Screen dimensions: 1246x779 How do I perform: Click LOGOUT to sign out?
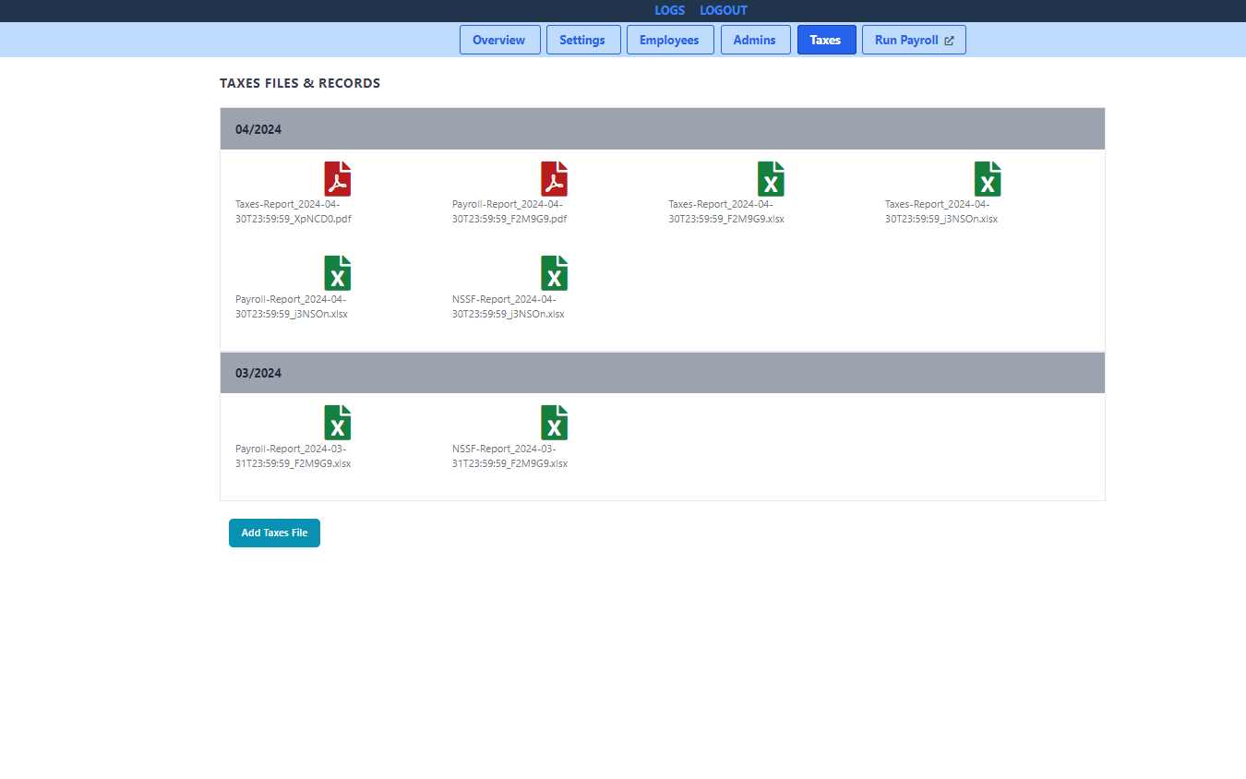pyautogui.click(x=724, y=10)
